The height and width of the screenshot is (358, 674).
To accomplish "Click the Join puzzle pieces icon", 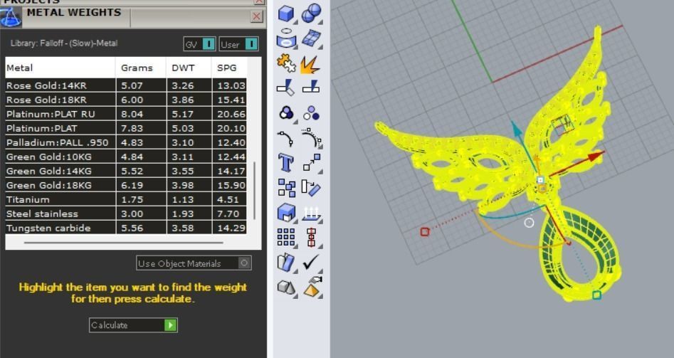I will coord(286,63).
